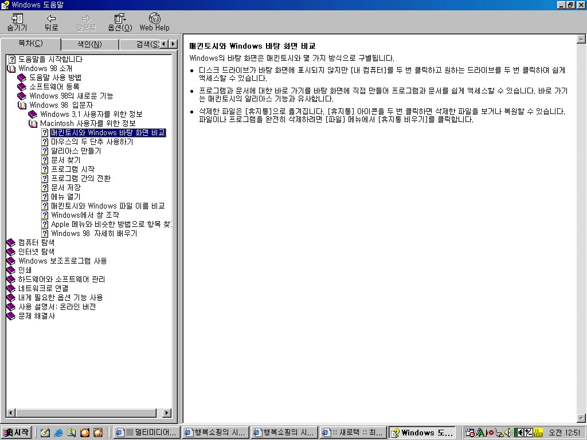Switch to the 새로텍 taskbar window
Screen dimensions: 587x440
tap(353, 433)
